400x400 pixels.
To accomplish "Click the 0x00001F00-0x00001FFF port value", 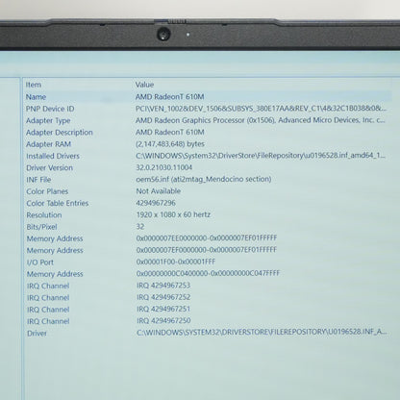I will 176,262.
